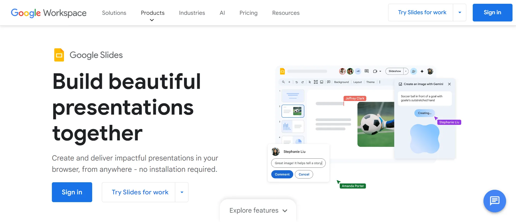
Task: Open the camera dropdown arrow
Action: click(x=380, y=71)
